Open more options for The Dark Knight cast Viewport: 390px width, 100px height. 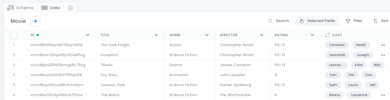coord(383,45)
